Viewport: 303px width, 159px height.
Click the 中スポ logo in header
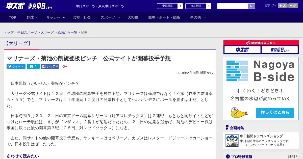coord(16,6)
